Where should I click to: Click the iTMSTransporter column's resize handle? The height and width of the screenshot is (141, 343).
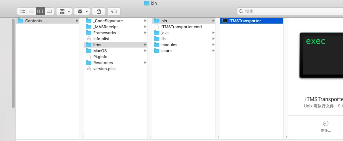point(286,137)
